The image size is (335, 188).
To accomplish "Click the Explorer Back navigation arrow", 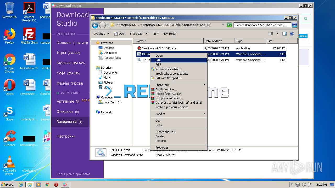I will coord(95,25).
